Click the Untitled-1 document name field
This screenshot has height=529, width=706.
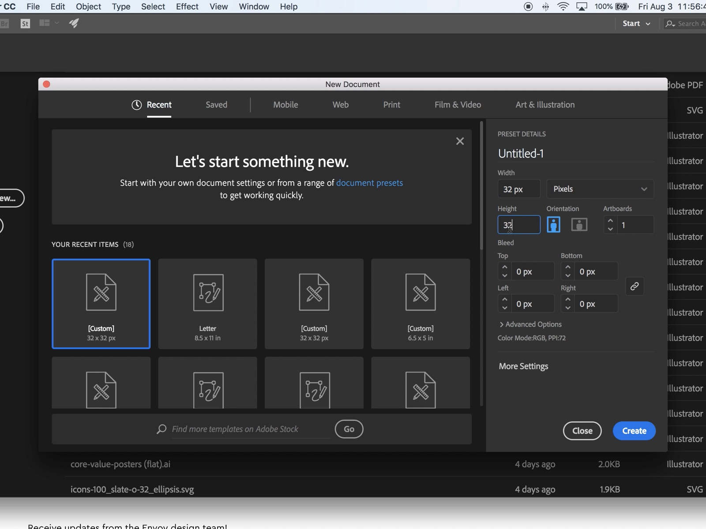576,153
